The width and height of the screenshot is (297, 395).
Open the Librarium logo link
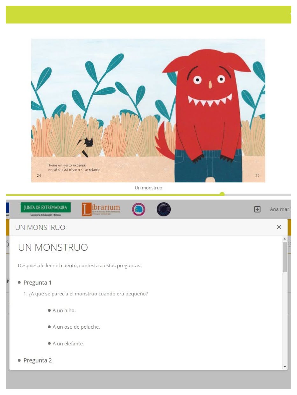pos(101,209)
